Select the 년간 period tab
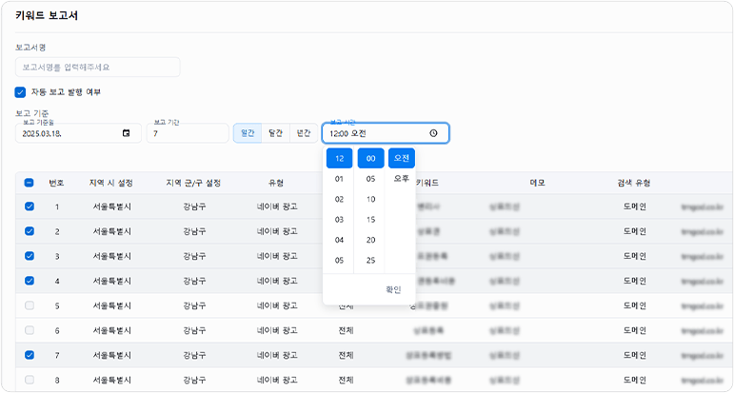Screen dimensions: 734x393 [304, 133]
